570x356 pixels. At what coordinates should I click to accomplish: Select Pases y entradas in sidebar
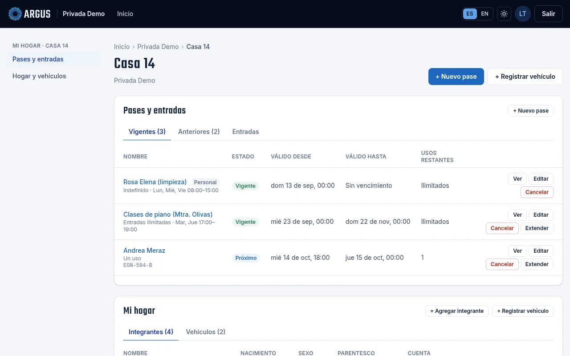point(53,59)
